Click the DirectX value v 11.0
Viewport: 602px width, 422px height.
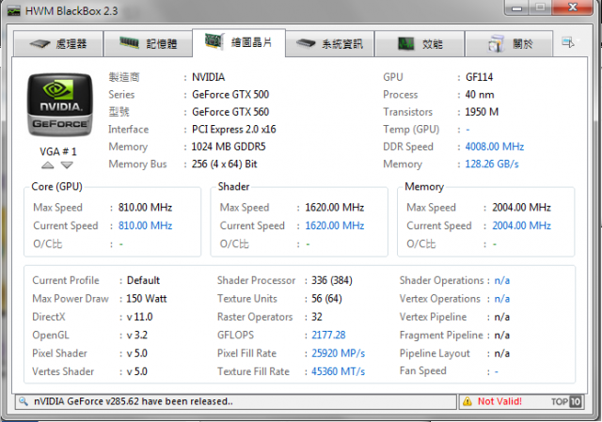(x=139, y=317)
